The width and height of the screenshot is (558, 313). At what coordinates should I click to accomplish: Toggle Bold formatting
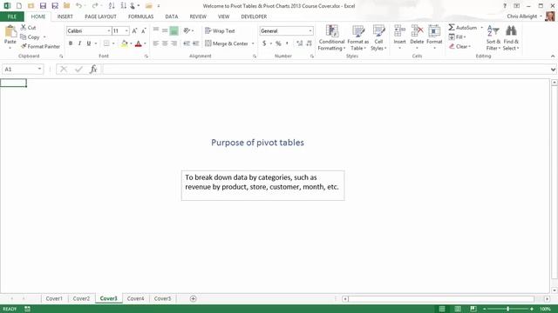[x=71, y=43]
